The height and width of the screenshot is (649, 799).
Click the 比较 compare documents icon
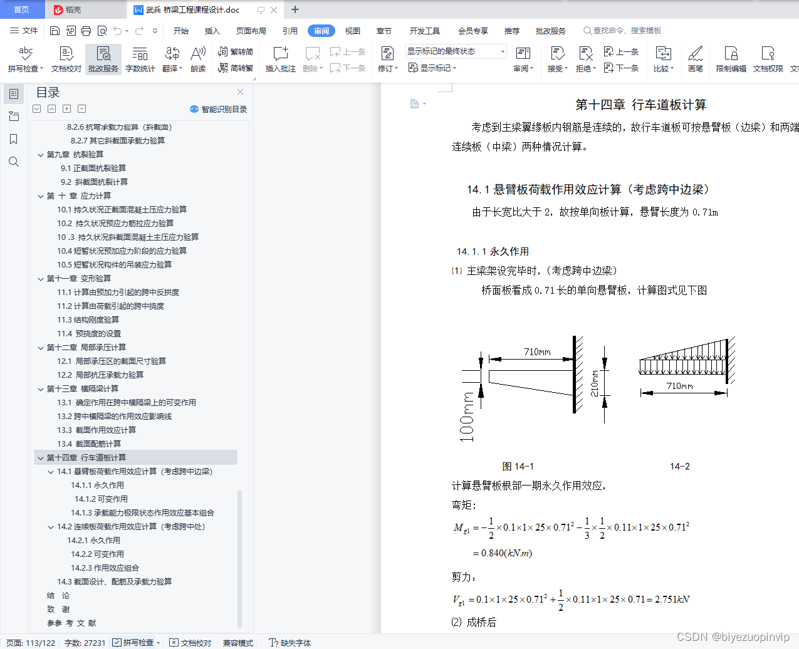click(x=663, y=60)
